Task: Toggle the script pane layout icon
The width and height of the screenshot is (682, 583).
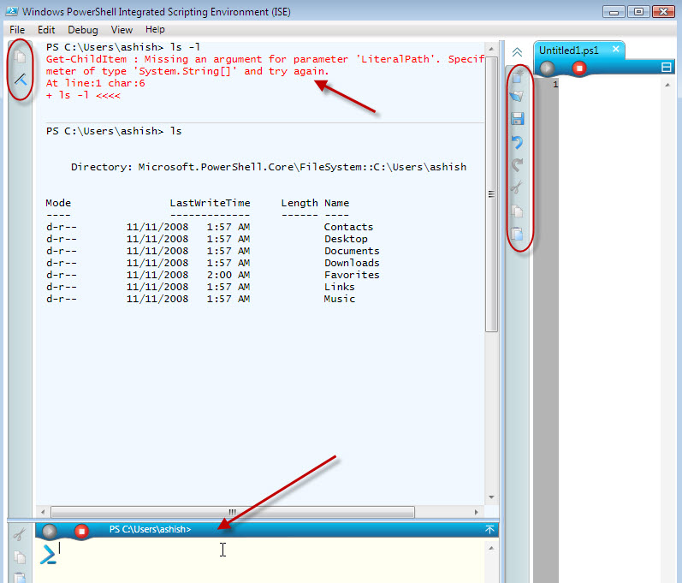Action: [x=666, y=68]
